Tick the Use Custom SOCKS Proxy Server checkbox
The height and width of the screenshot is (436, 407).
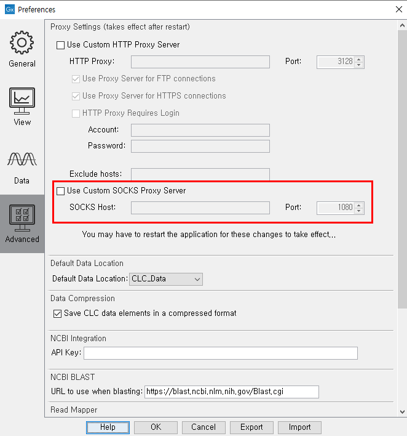click(60, 191)
